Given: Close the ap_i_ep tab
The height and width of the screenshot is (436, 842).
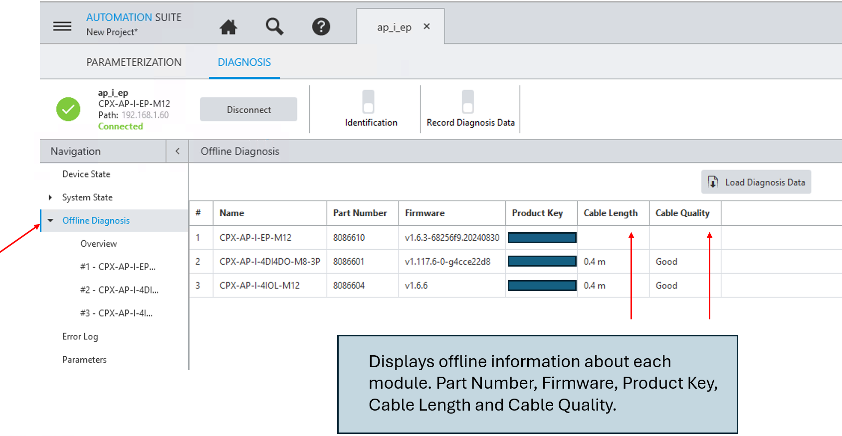Looking at the screenshot, I should (426, 26).
